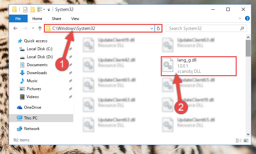Click the search magnifier icon
This screenshot has height=154, width=256.
pyautogui.click(x=242, y=28)
